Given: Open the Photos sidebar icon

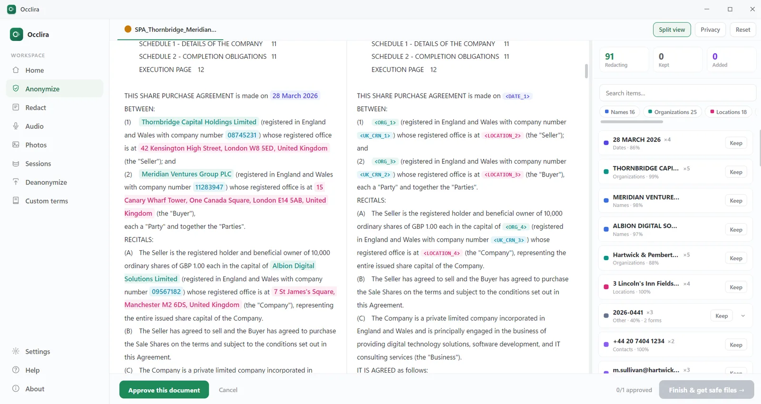Looking at the screenshot, I should coord(16,145).
